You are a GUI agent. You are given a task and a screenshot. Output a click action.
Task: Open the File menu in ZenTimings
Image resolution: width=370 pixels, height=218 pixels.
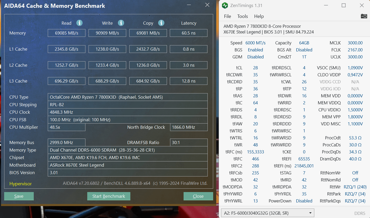point(227,16)
